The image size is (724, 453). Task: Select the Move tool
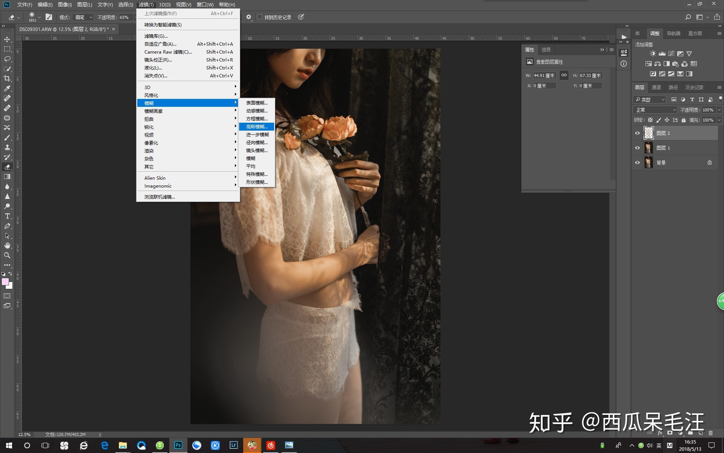(7, 39)
